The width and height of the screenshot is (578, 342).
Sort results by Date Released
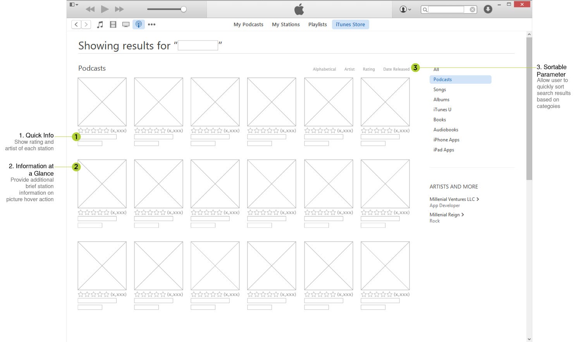click(x=396, y=69)
